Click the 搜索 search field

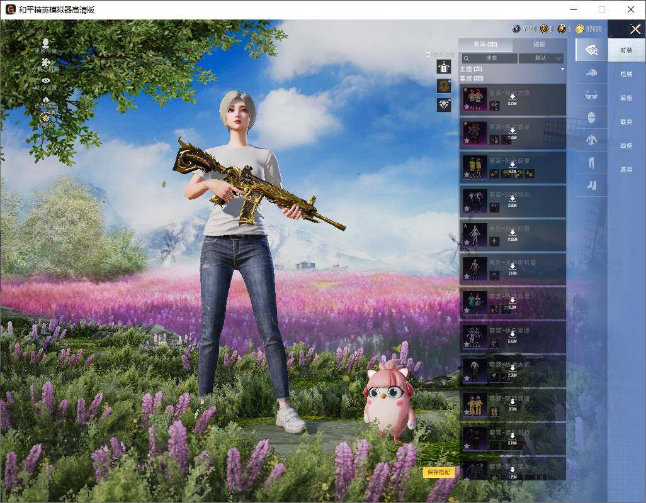pyautogui.click(x=489, y=58)
